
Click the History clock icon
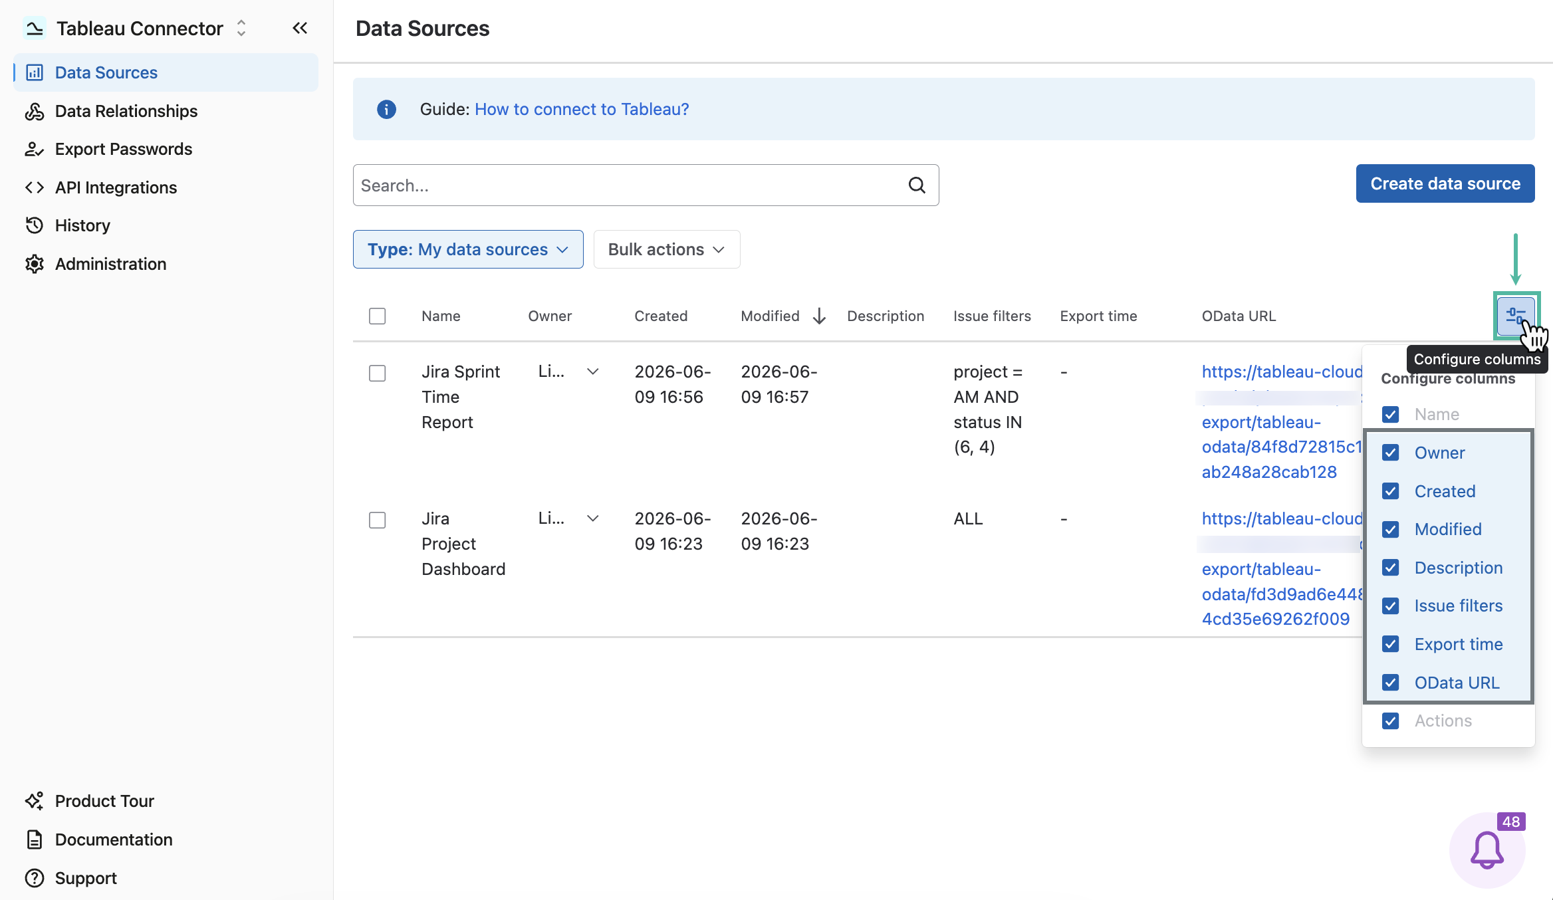click(35, 225)
